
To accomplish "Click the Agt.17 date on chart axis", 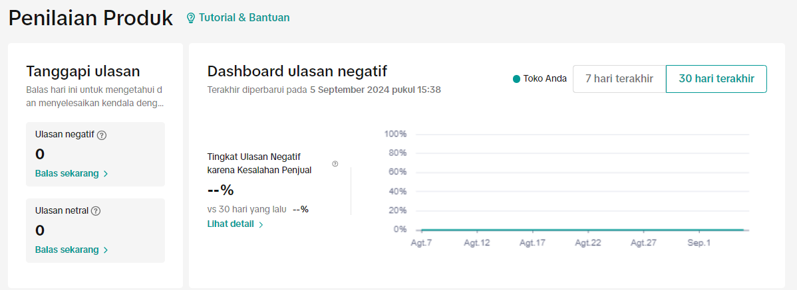I will (x=532, y=243).
